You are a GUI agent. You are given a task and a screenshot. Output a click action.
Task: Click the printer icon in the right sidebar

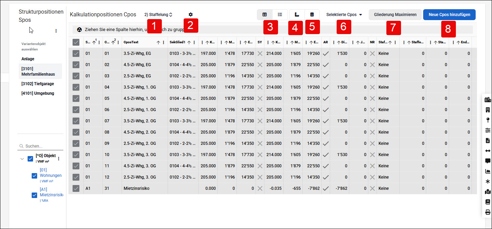[488, 212]
